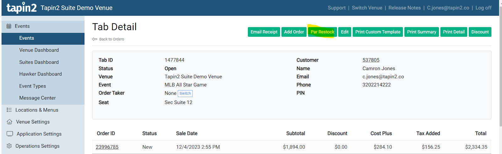The height and width of the screenshot is (154, 502).
Task: Click the Print Custom Template button
Action: click(378, 32)
